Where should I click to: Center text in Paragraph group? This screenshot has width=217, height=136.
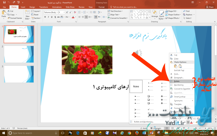83,17
